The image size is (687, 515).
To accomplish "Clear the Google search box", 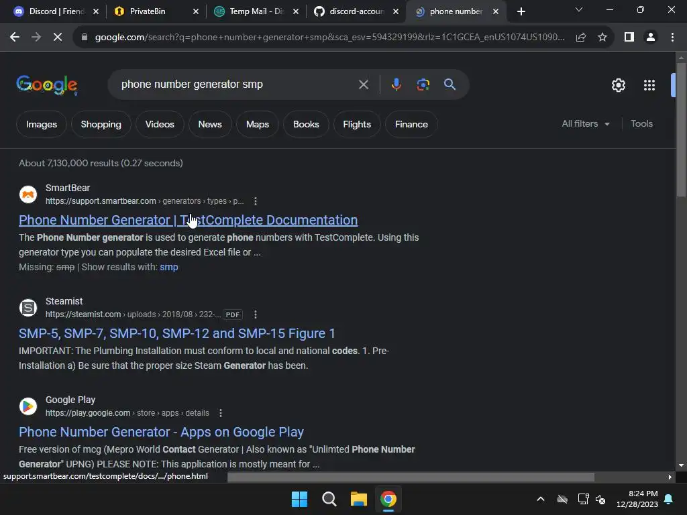I will click(x=364, y=84).
